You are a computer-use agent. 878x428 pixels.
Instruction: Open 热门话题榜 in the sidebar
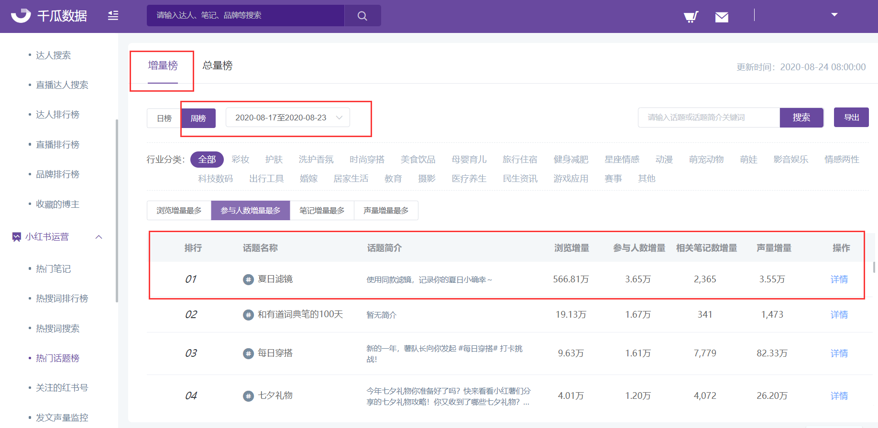[x=57, y=358]
